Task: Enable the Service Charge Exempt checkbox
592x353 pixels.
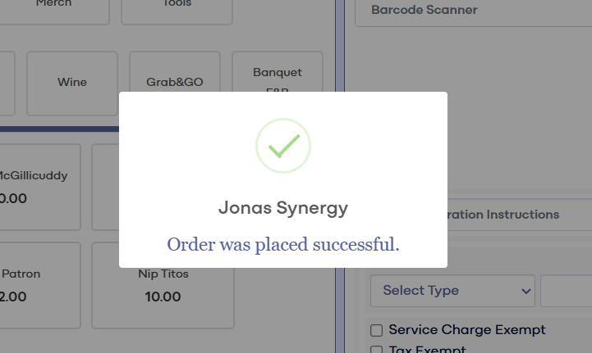Action: pyautogui.click(x=377, y=330)
